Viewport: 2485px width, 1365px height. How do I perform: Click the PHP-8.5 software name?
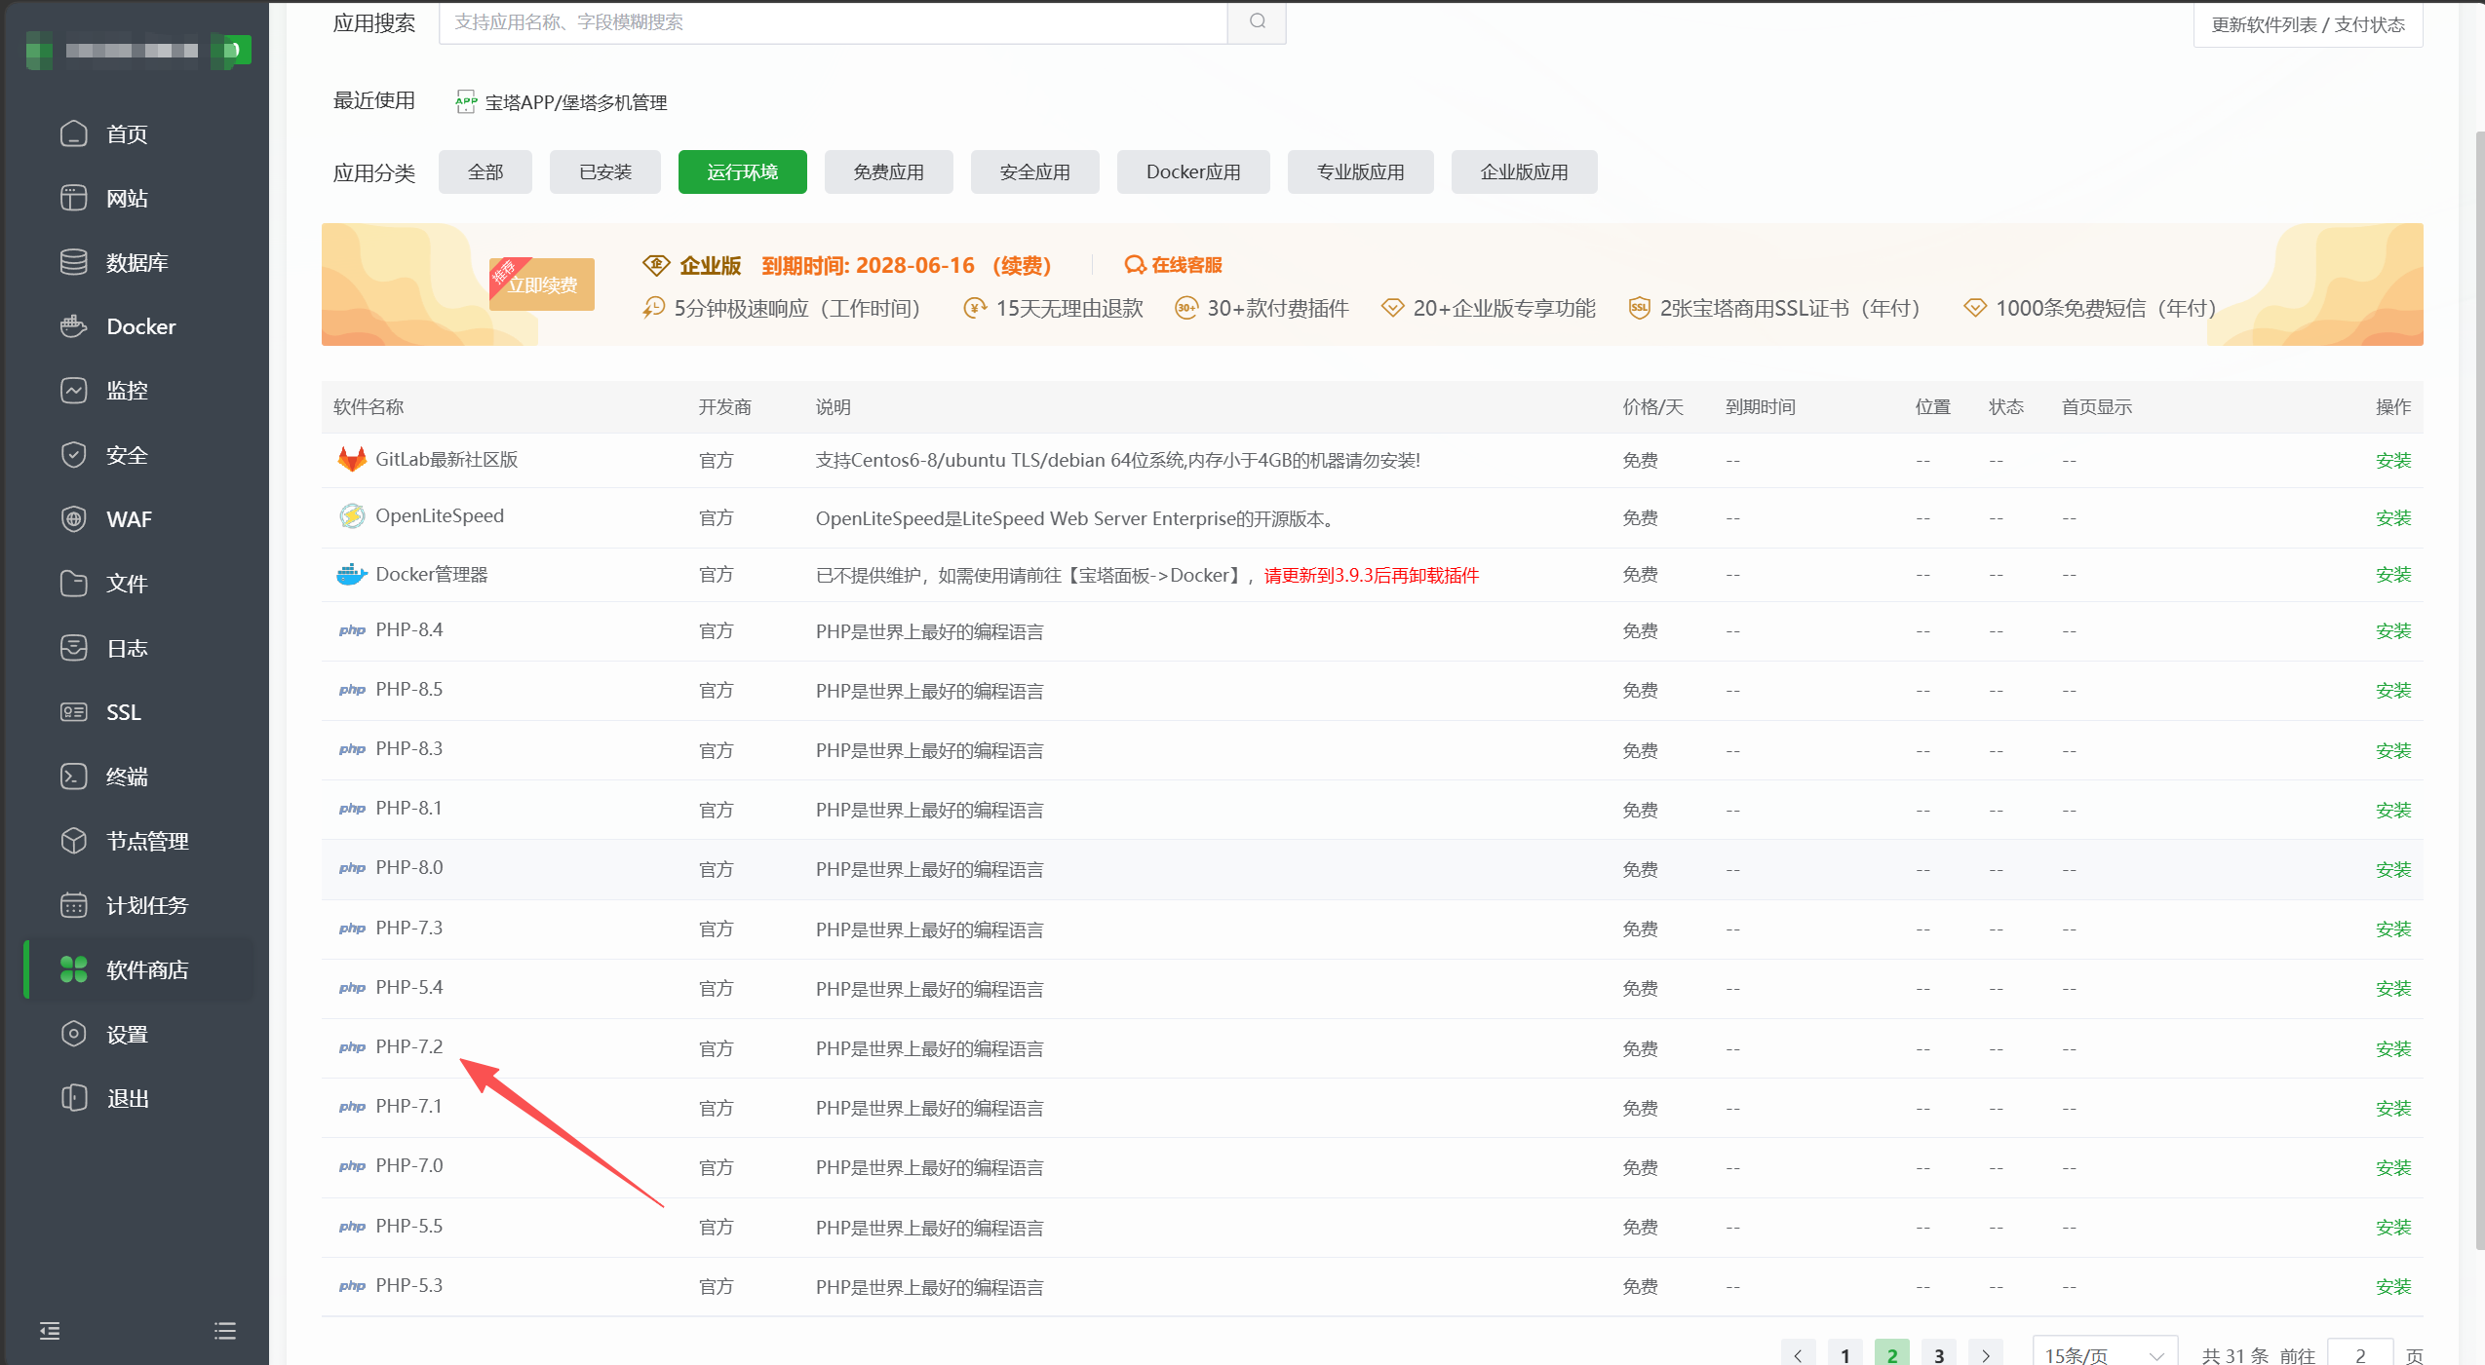pyautogui.click(x=409, y=689)
